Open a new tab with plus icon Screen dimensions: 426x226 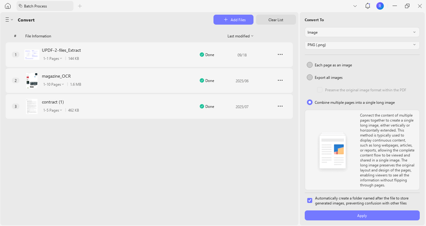tap(80, 6)
